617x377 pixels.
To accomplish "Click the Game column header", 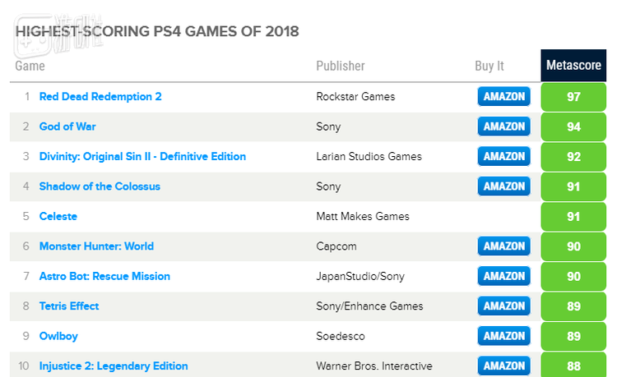I will pyautogui.click(x=30, y=66).
